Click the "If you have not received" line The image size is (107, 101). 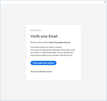pyautogui.click(x=53, y=50)
